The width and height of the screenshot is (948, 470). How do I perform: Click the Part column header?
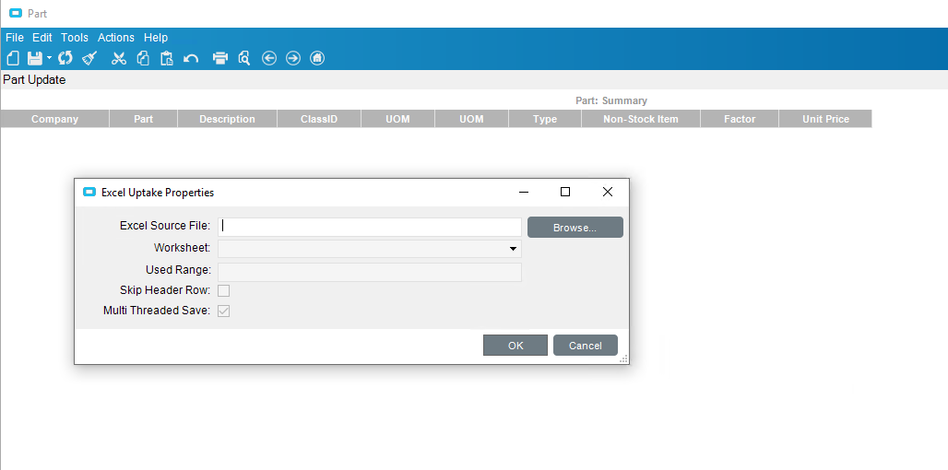pos(143,119)
